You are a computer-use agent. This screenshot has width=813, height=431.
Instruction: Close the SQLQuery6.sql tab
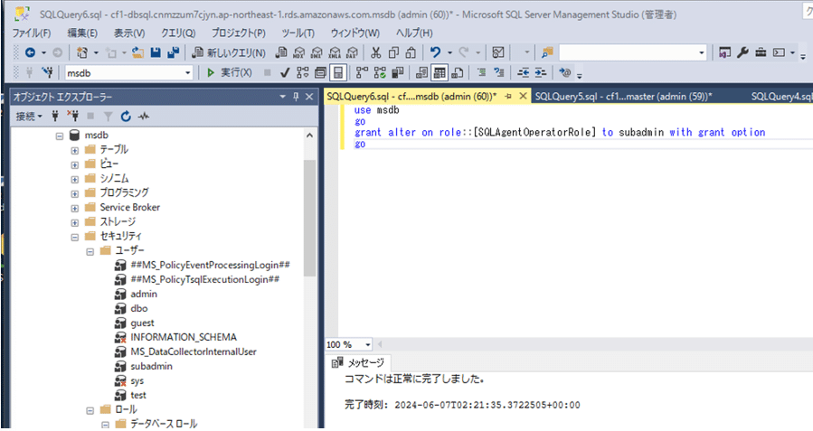pos(524,96)
